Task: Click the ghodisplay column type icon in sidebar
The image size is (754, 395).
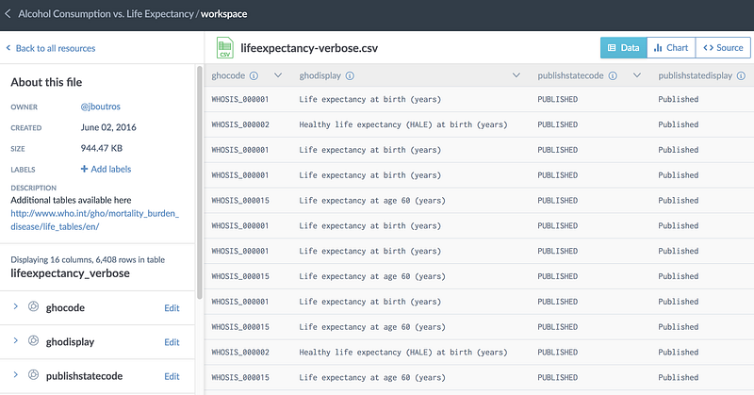Action: (x=34, y=341)
